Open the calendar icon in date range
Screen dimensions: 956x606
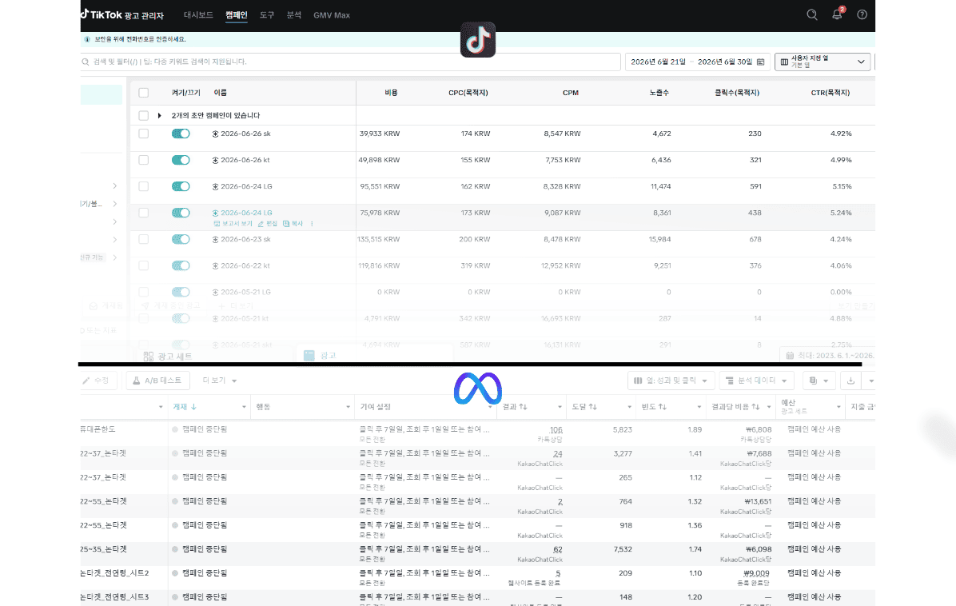click(760, 62)
